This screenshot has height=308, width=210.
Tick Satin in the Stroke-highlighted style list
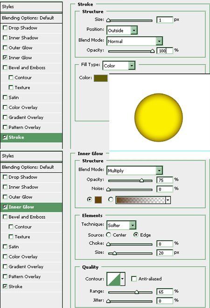[x=5, y=97]
